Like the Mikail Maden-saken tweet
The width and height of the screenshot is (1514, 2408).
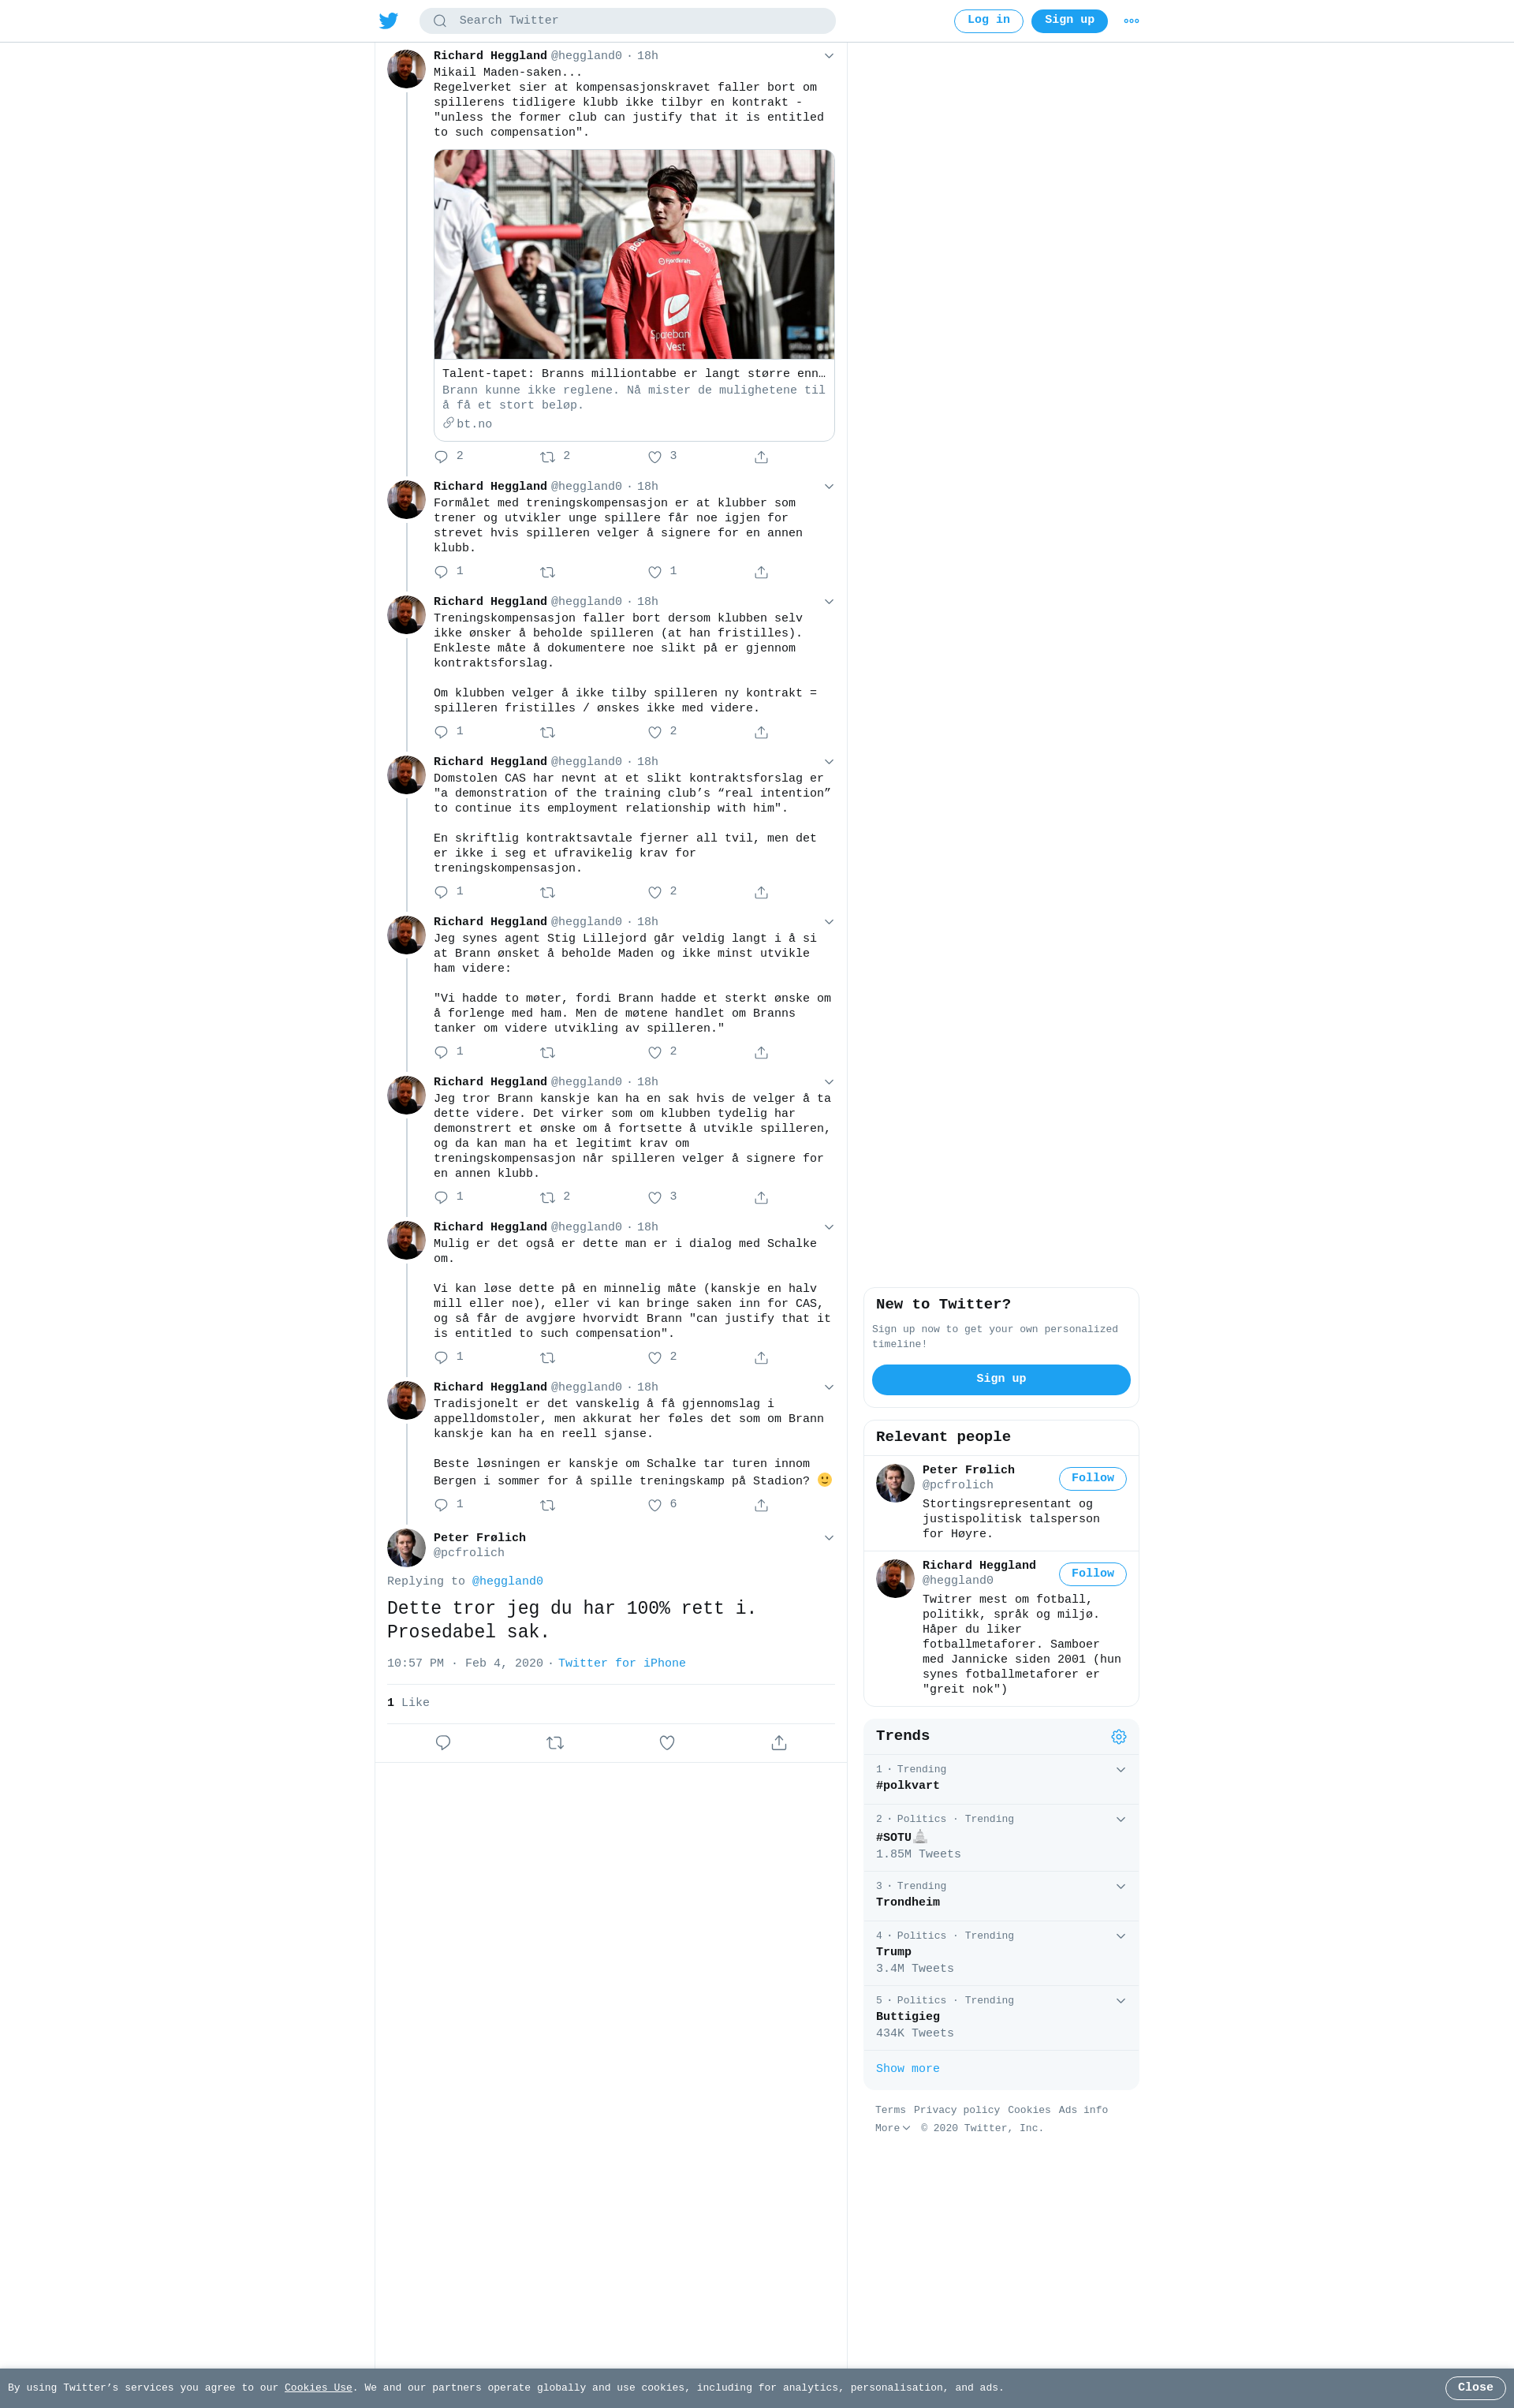655,457
